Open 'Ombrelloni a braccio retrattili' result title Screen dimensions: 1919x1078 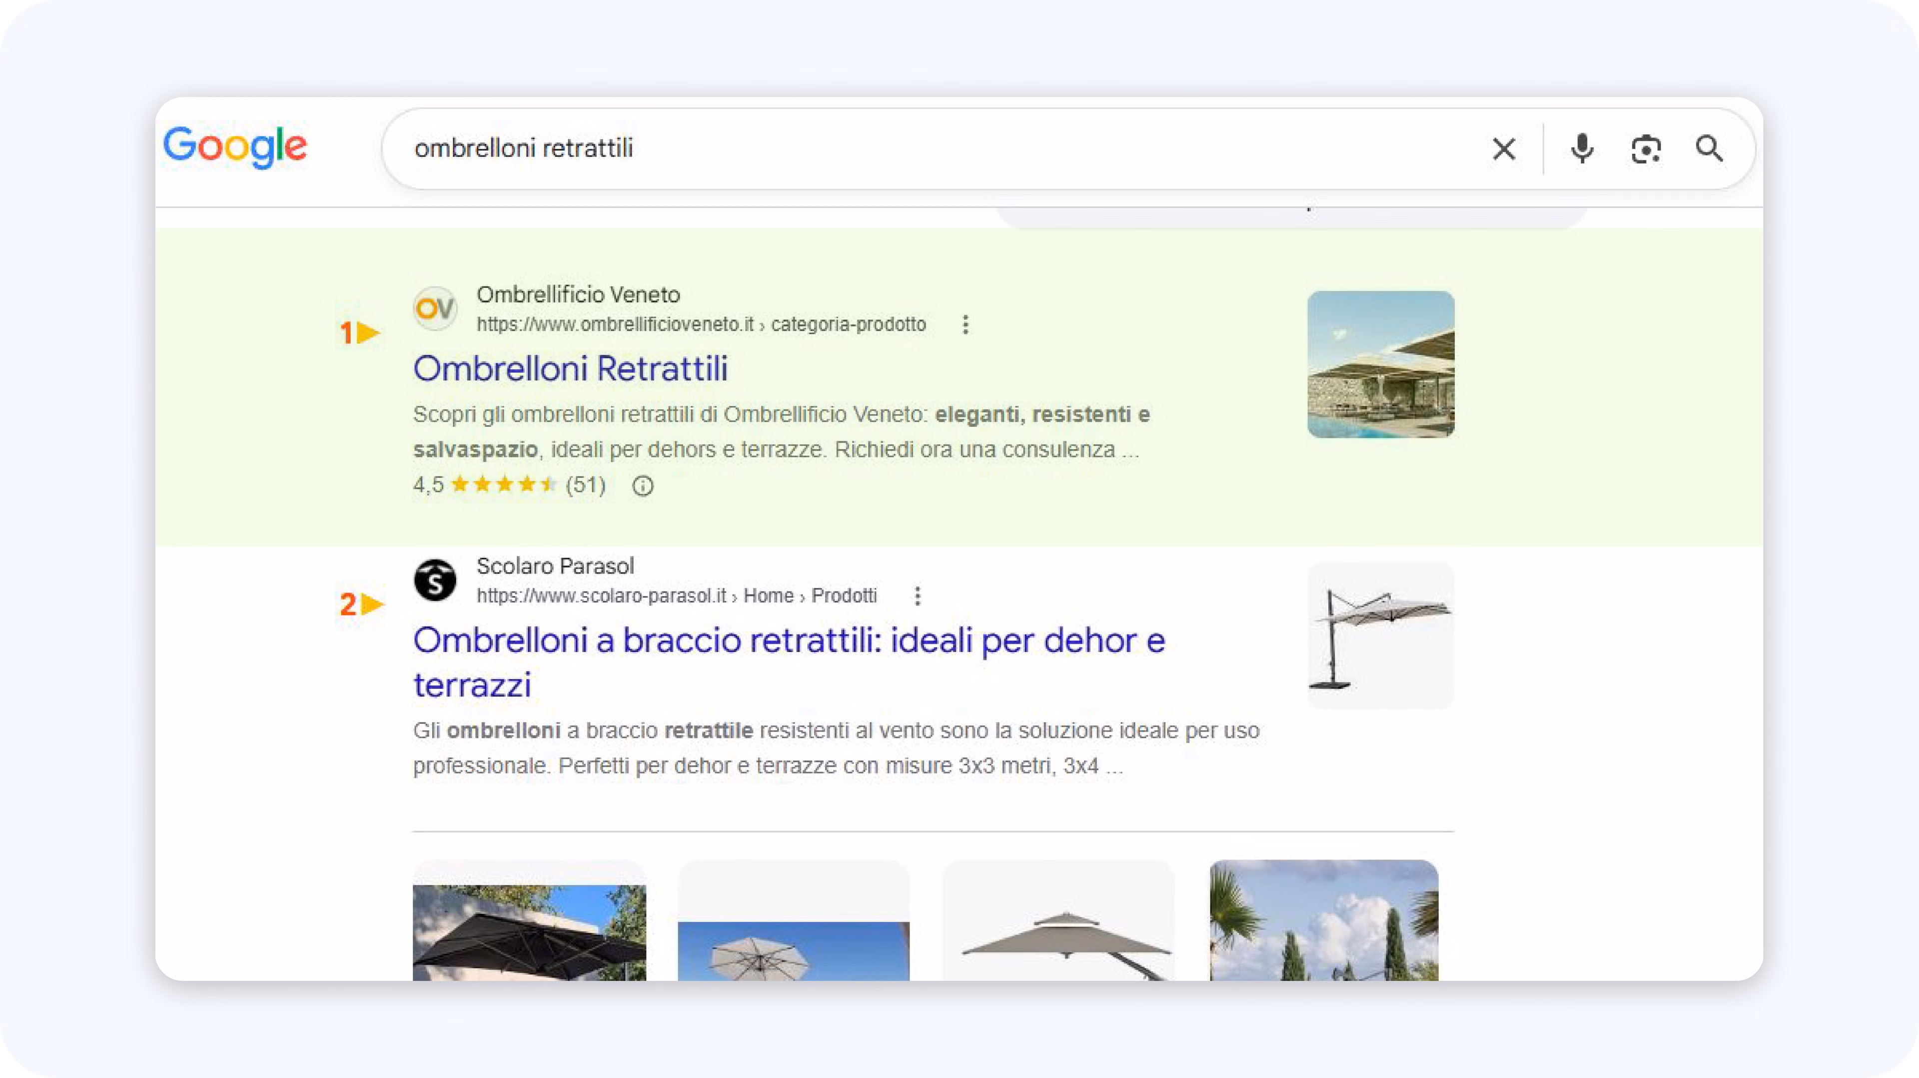coord(789,662)
